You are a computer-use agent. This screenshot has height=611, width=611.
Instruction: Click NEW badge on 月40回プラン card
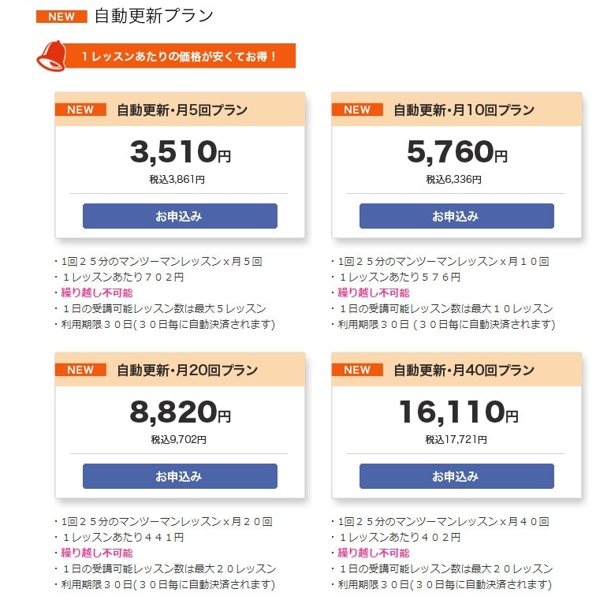point(357,370)
